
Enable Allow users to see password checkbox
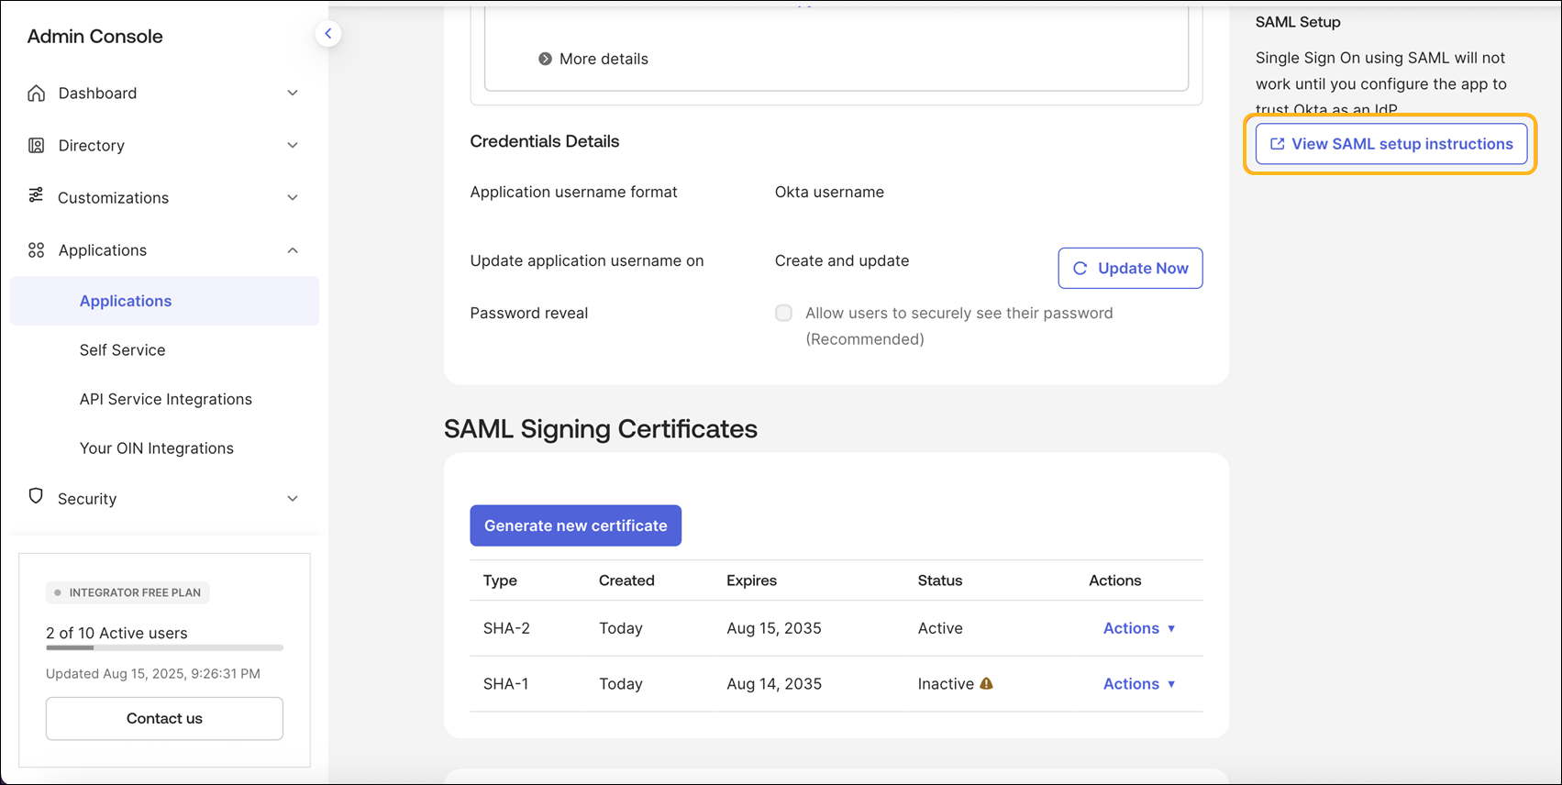[x=783, y=314]
